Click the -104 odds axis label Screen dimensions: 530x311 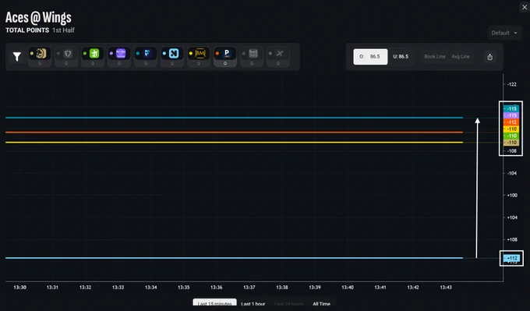click(512, 173)
